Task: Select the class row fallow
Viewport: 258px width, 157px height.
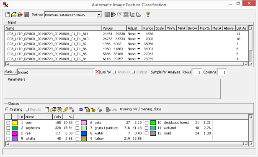Action: pos(109,139)
